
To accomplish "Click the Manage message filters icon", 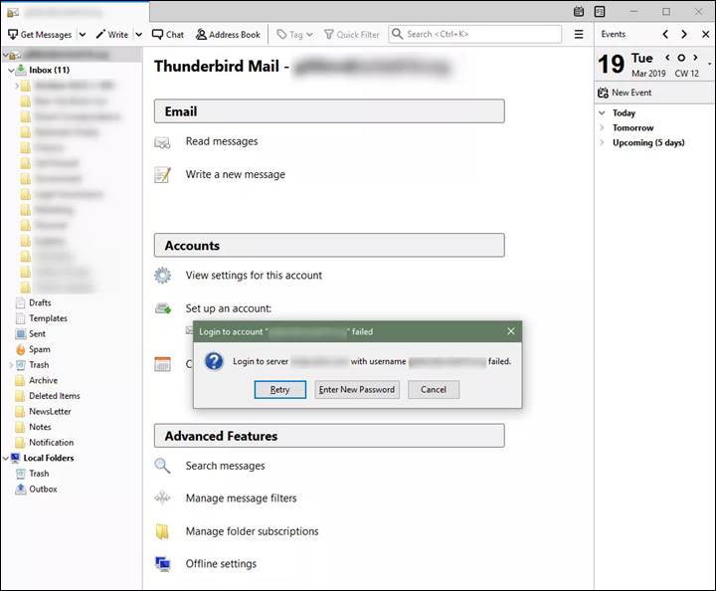I will pos(162,497).
